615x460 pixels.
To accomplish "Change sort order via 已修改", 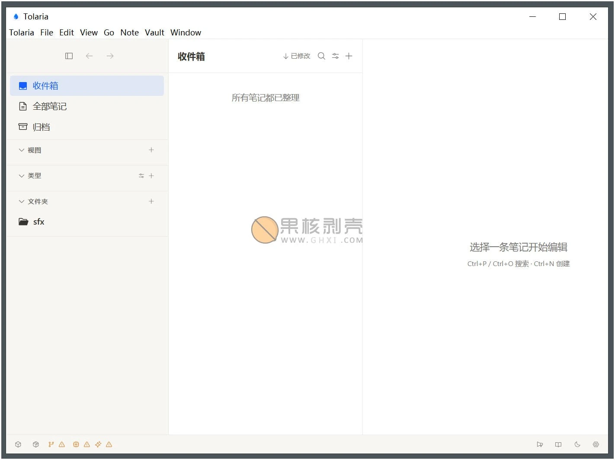I will click(297, 56).
